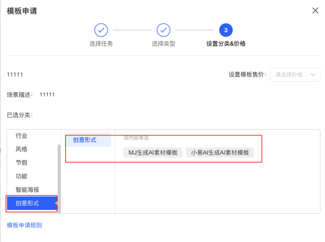The width and height of the screenshot is (325, 242).
Task: Choose the MJ生成AI素材模板 option
Action: [153, 152]
